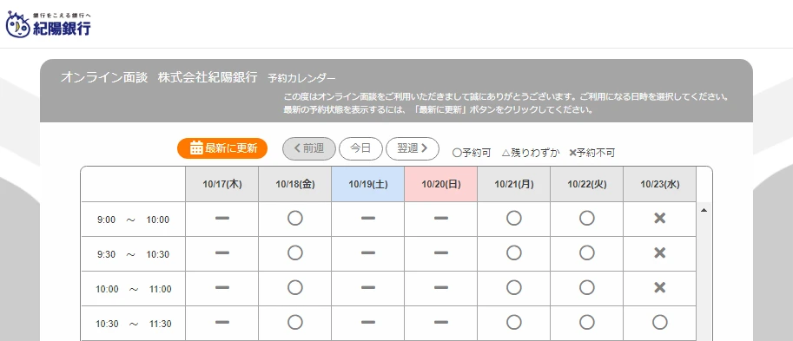Screen dimensions: 793x341
Task: Click unavailable X for 10/23 10:00~11:00
Action: [x=659, y=288]
